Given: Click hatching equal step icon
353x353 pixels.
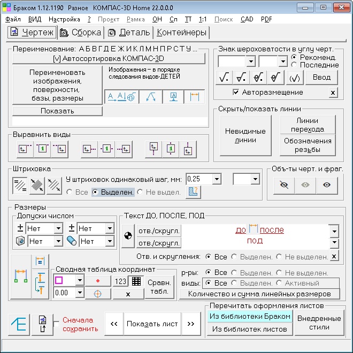Looking at the screenshot, I should pos(20,186).
